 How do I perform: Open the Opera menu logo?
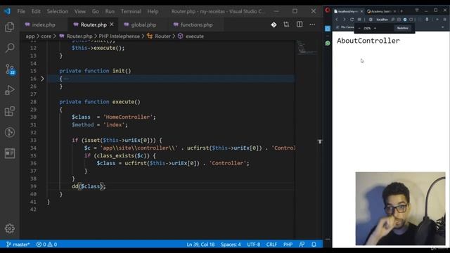pos(328,11)
